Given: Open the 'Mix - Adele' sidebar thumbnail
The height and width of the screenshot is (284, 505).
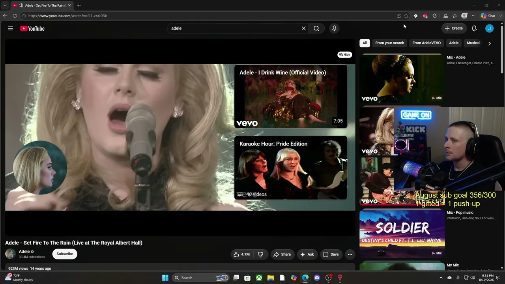Looking at the screenshot, I should [x=402, y=78].
